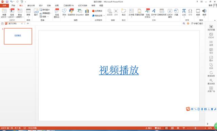
Task: Click the 视频播放 hyperlink on the slide
Action: [x=119, y=70]
